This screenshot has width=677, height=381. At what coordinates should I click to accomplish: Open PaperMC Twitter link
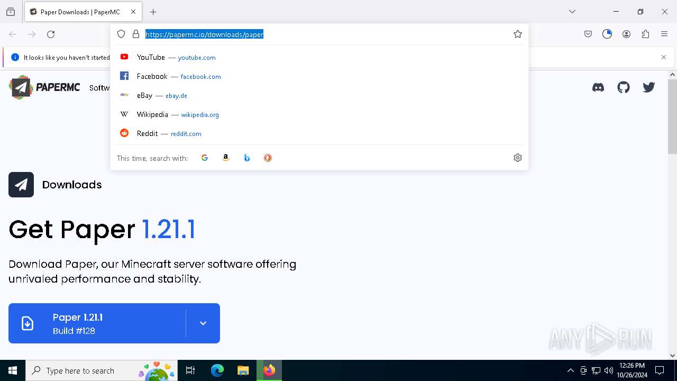point(649,87)
